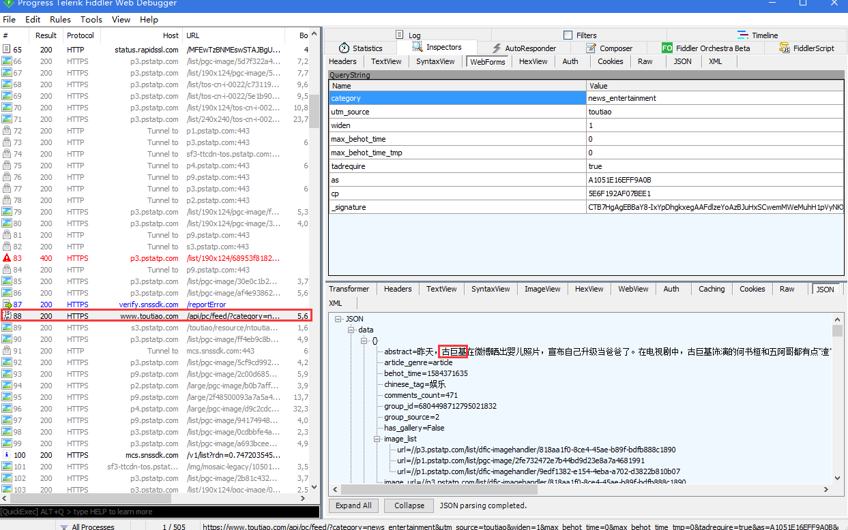Open the response WebView tab
848x530 pixels.
(633, 289)
